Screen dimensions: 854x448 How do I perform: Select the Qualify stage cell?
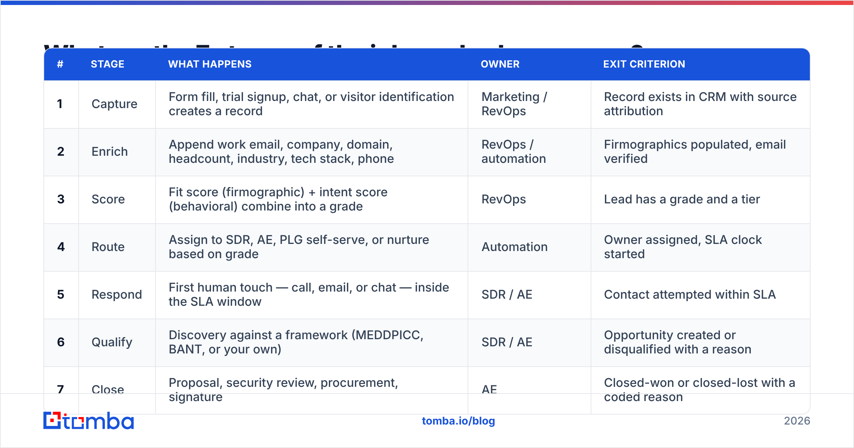coord(117,342)
